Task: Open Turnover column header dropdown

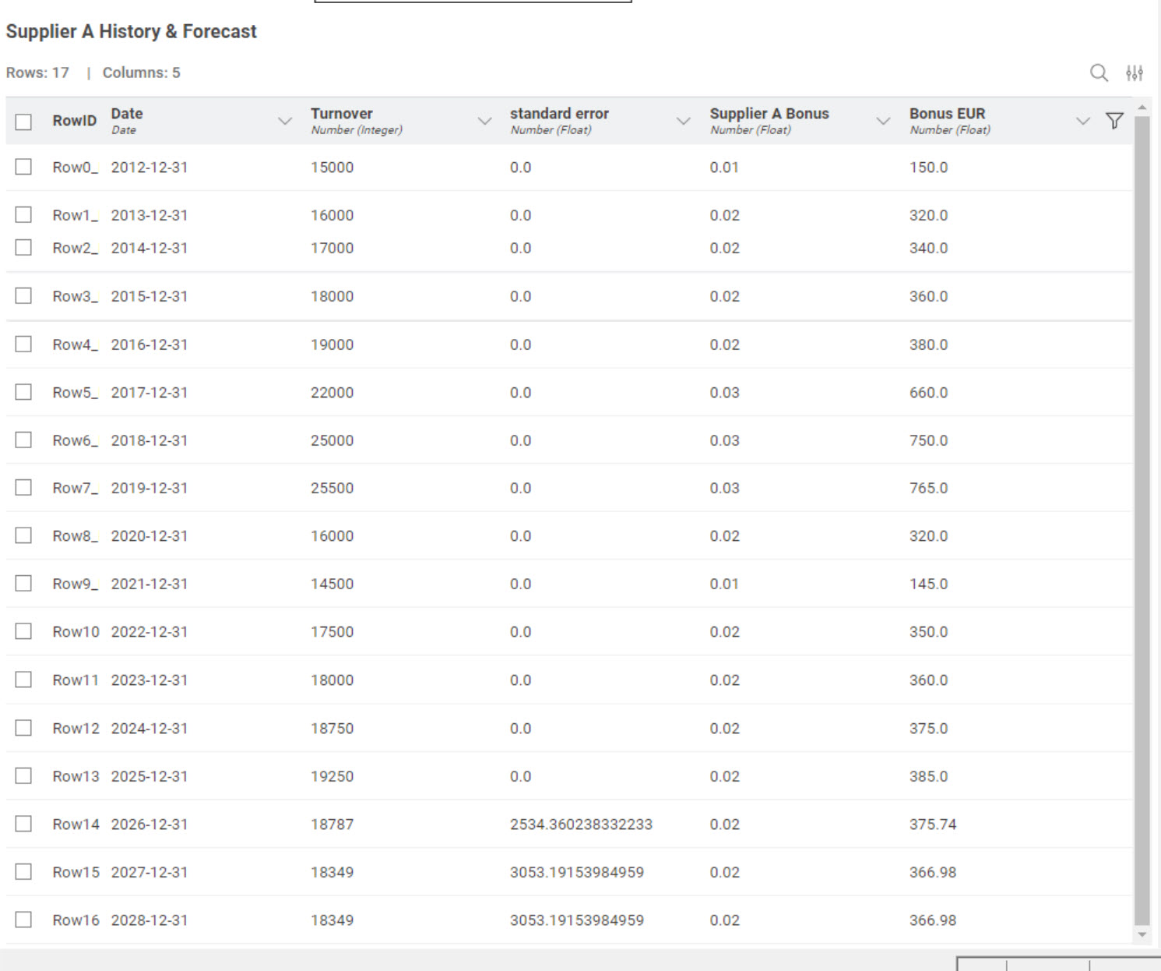Action: coord(484,121)
